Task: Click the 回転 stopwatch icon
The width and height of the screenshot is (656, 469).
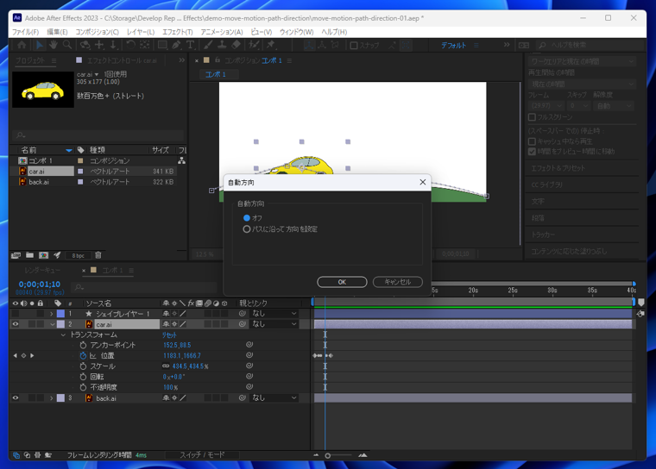Action: (83, 377)
